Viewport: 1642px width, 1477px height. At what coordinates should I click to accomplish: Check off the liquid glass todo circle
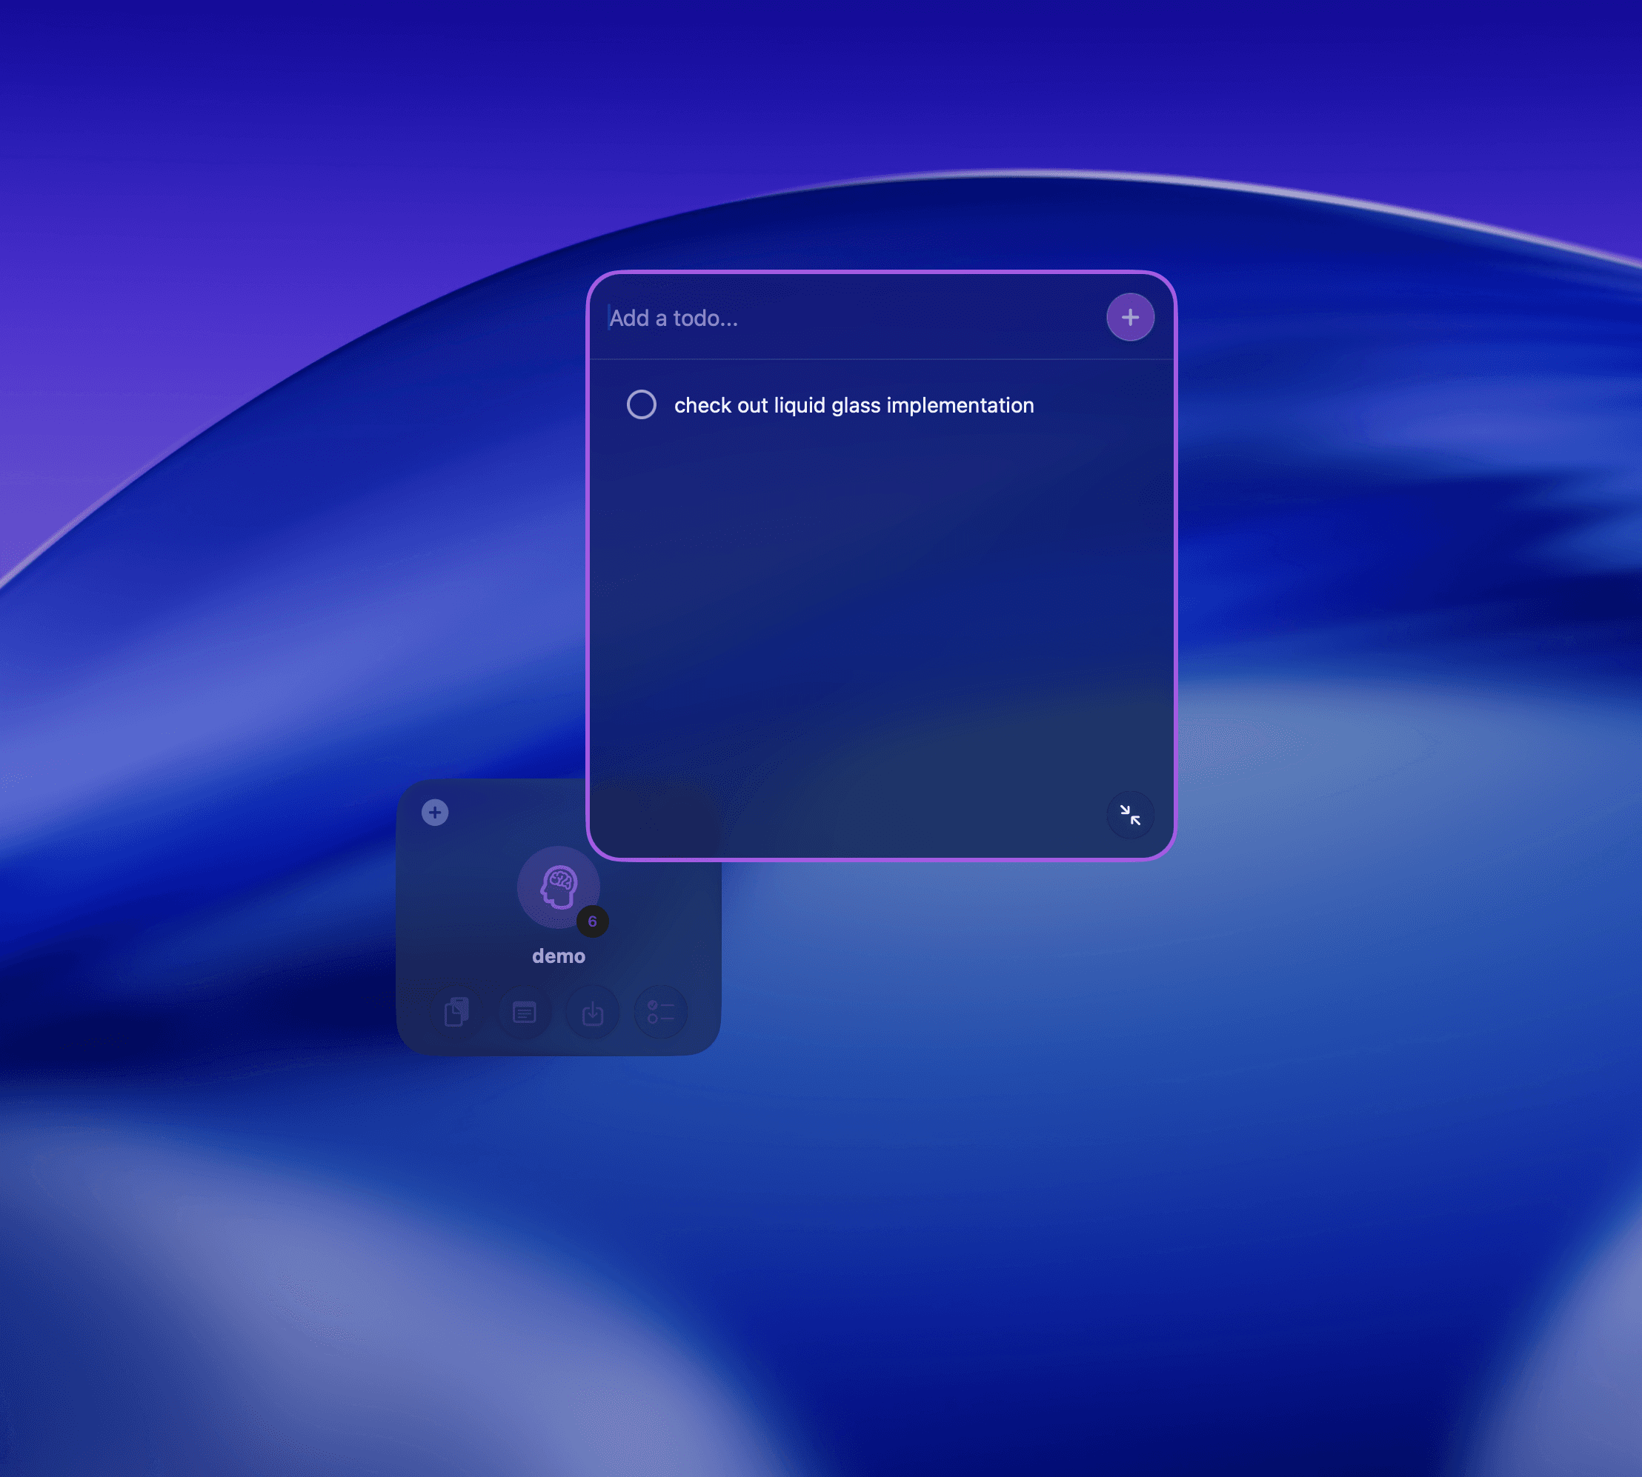pyautogui.click(x=641, y=404)
